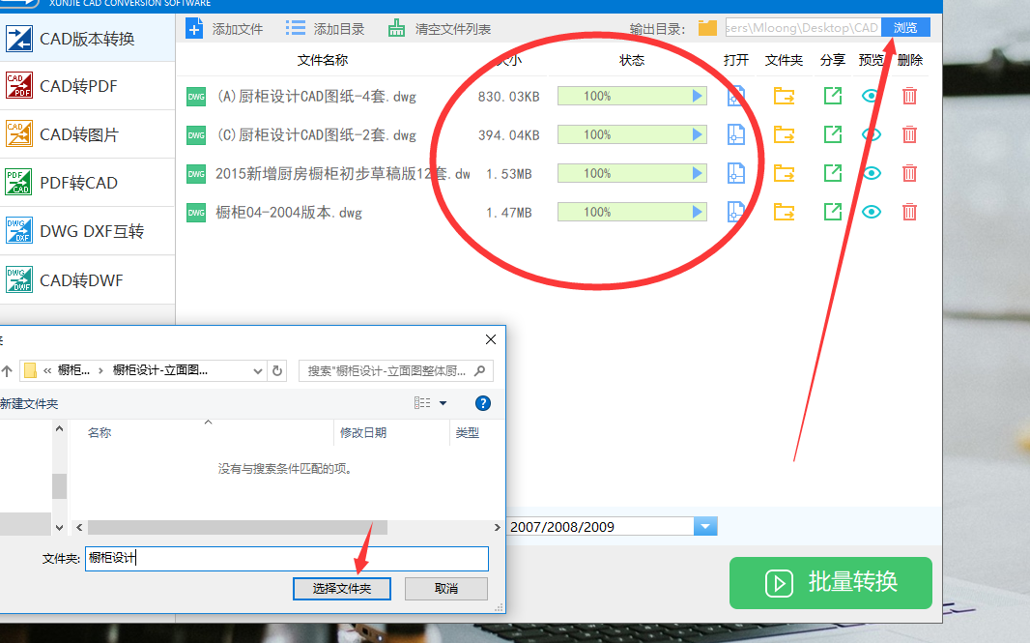Sort by 修改日期 column in dialog
The height and width of the screenshot is (643, 1030).
point(362,432)
